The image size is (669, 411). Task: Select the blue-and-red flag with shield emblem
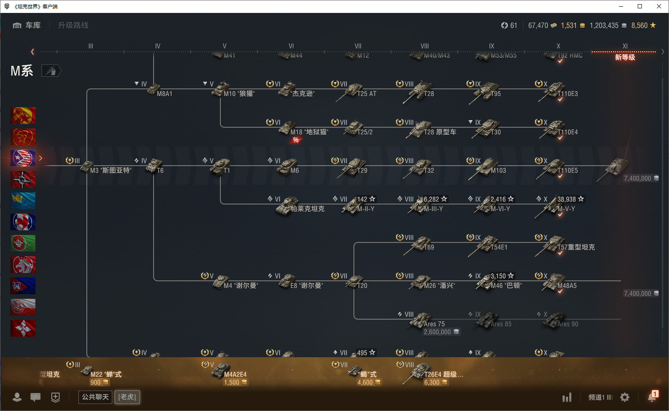pyautogui.click(x=23, y=286)
